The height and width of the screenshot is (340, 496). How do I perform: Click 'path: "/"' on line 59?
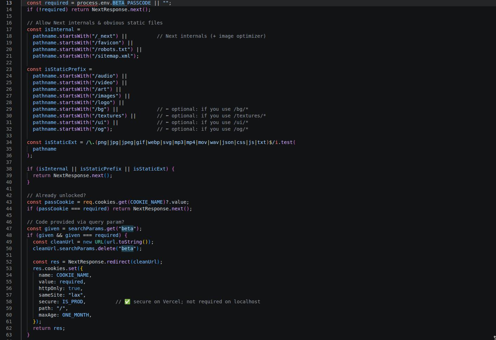click(52, 308)
